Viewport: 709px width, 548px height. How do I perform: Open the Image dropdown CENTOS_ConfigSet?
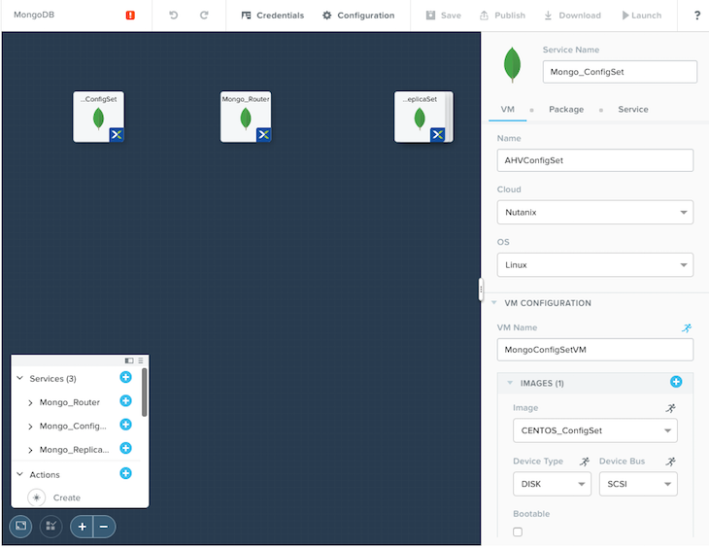pyautogui.click(x=595, y=430)
